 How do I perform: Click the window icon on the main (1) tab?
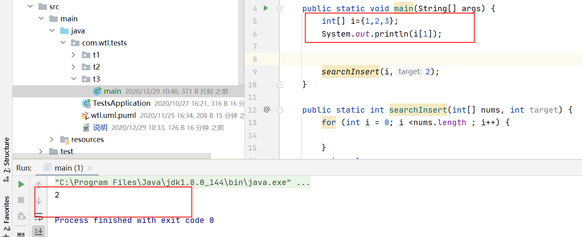(47, 168)
